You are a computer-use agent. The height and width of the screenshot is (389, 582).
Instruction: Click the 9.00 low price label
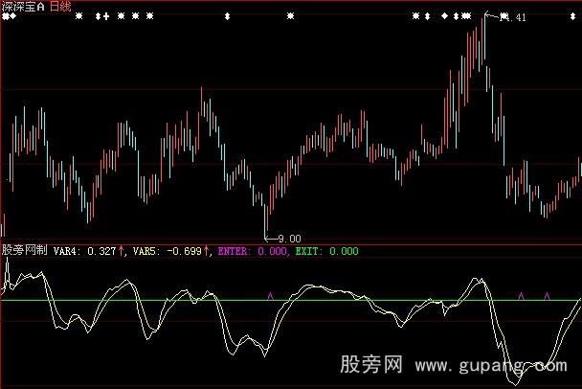point(289,238)
